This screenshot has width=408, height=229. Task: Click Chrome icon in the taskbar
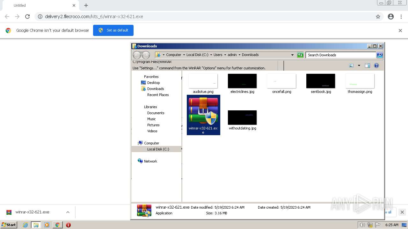click(57, 225)
